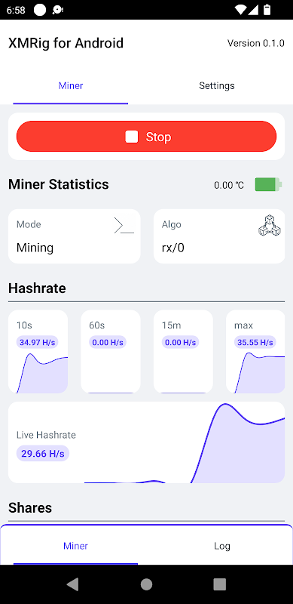Screen dimensions: 293x604
Task: Open the Log tab at bottom
Action: [222, 546]
